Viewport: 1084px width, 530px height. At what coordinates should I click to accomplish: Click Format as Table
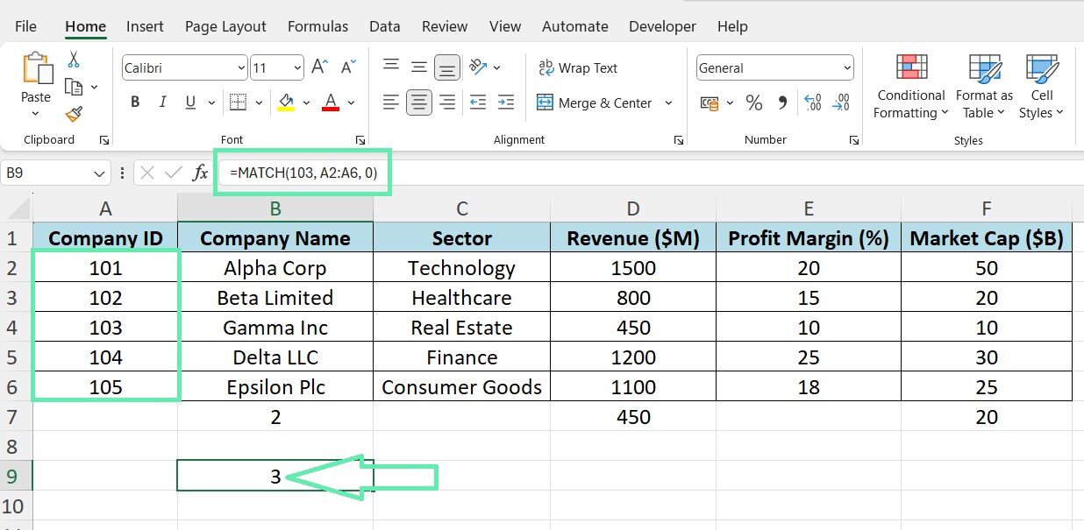point(984,86)
